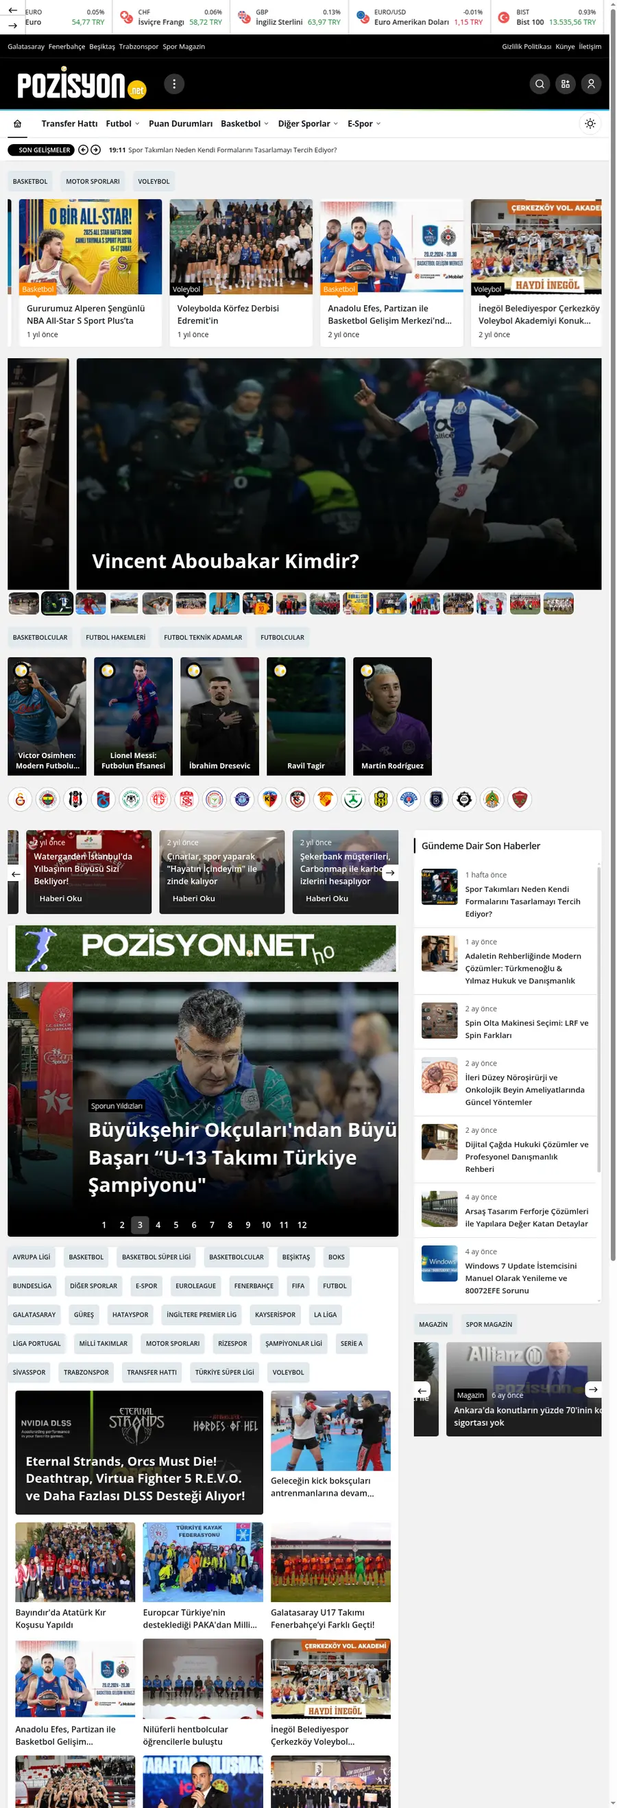Select the Galatasaray club logo
The image size is (617, 1808).
pos(21,799)
